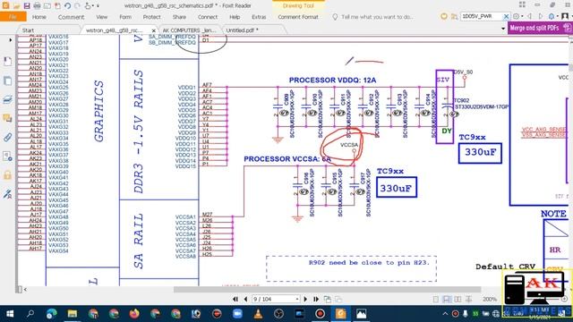Open the Connect ribbon tab
The height and width of the screenshot is (322, 573).
[208, 17]
